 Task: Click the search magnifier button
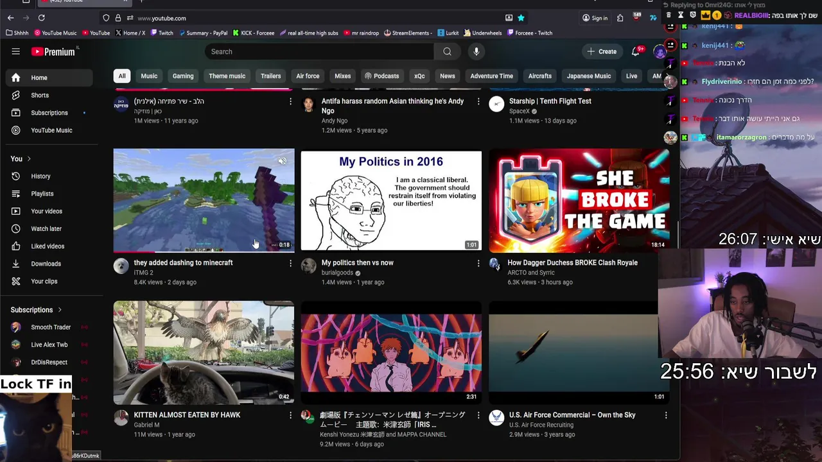tap(447, 51)
